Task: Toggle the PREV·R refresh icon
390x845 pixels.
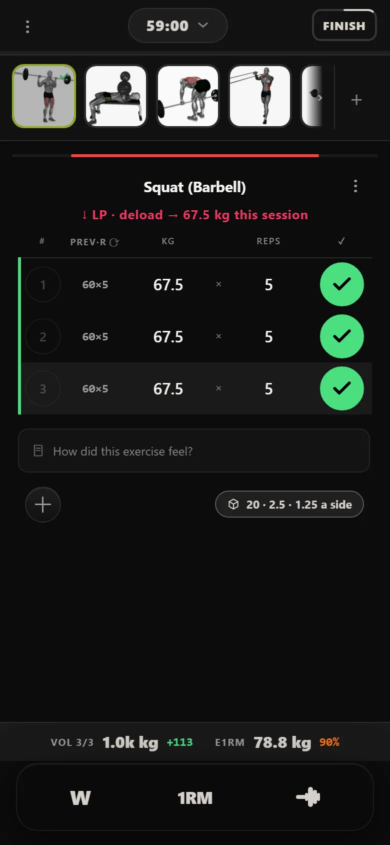Action: point(114,242)
